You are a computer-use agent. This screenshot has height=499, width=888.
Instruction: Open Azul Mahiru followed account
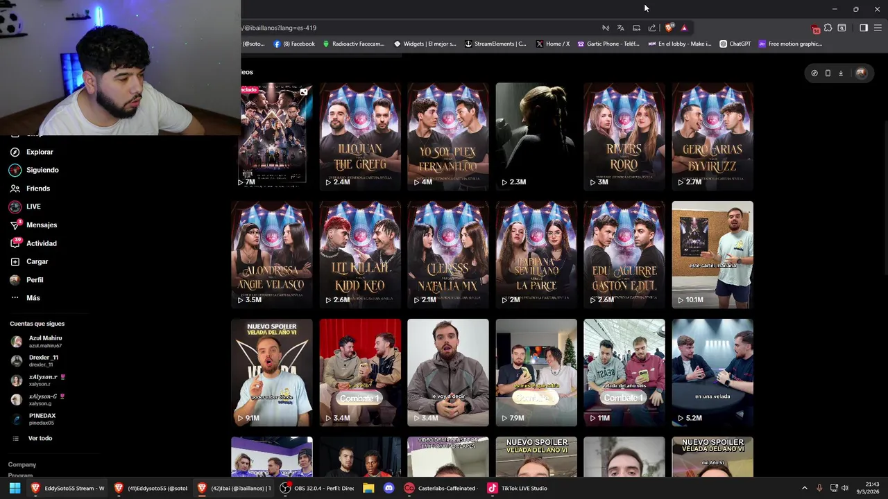[37, 342]
